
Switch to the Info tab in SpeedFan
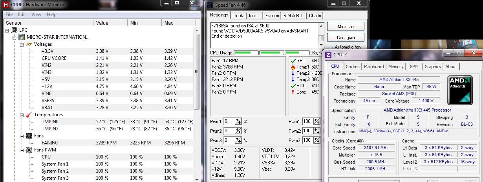point(252,16)
